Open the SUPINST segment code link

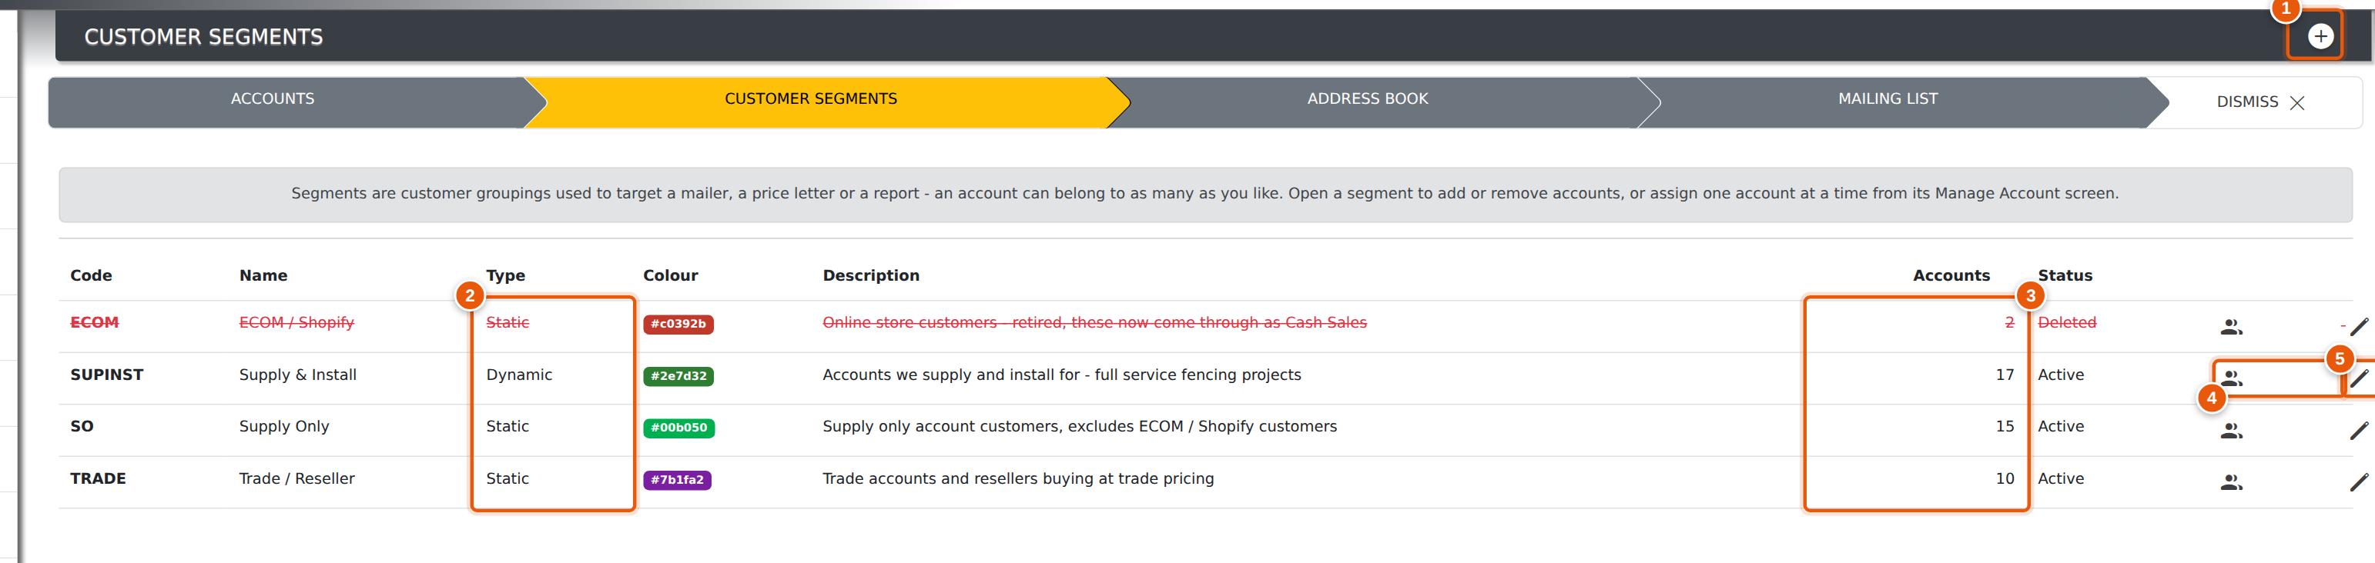tap(107, 375)
